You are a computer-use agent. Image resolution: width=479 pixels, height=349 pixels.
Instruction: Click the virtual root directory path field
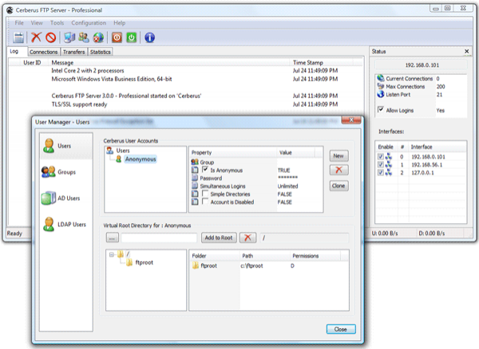(160, 237)
